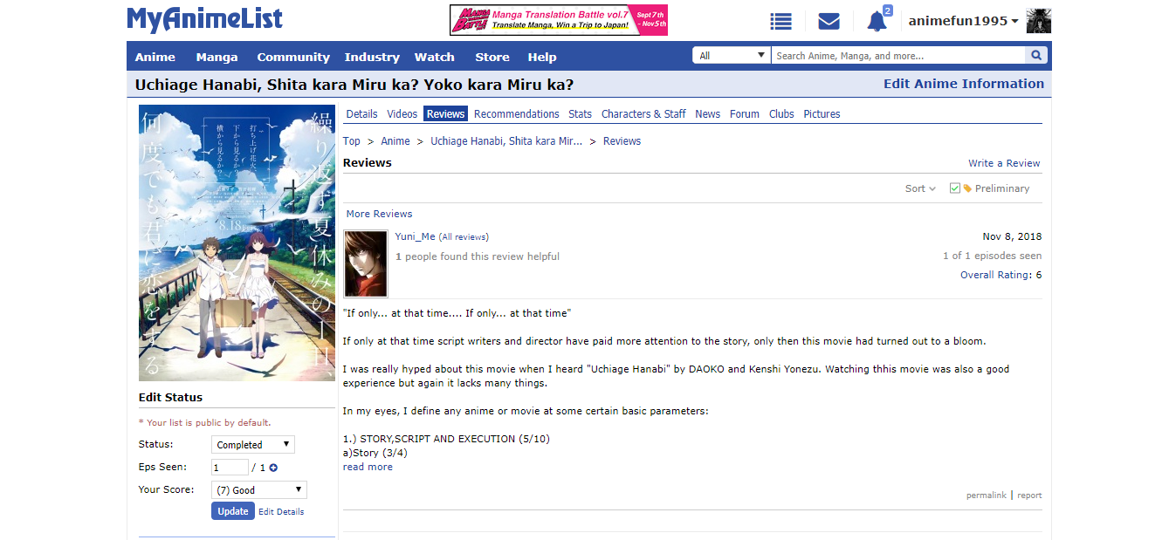Toggle the Preliminary reviews checkbox

click(x=954, y=188)
